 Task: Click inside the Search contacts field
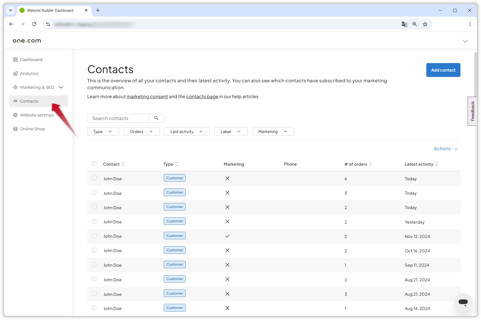[118, 118]
